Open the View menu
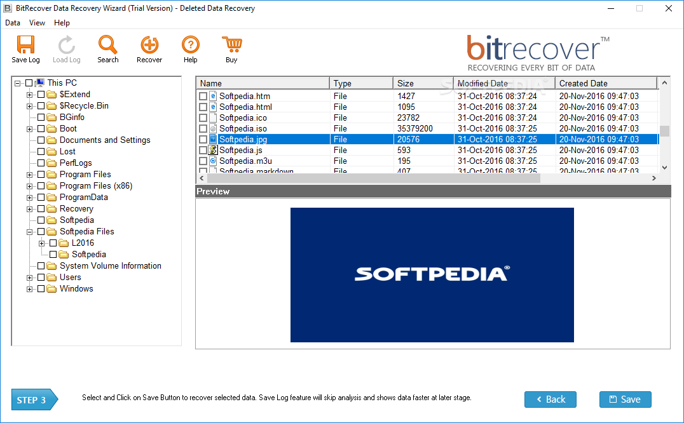Screen dimensions: 684x423 pos(37,23)
